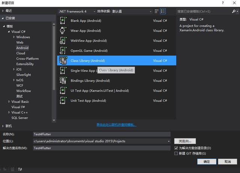240x173 pixels.
Task: Click the WebView App template icon
Action: pyautogui.click(x=63, y=41)
